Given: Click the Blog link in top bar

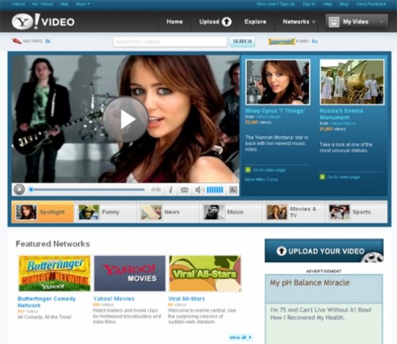Looking at the screenshot, I should [x=344, y=4].
